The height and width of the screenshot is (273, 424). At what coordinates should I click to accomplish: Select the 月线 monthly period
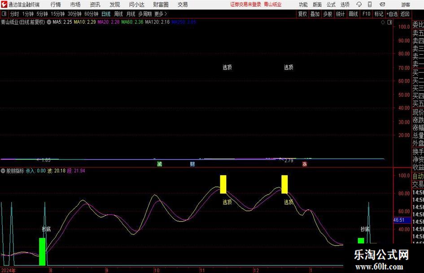(x=131, y=14)
